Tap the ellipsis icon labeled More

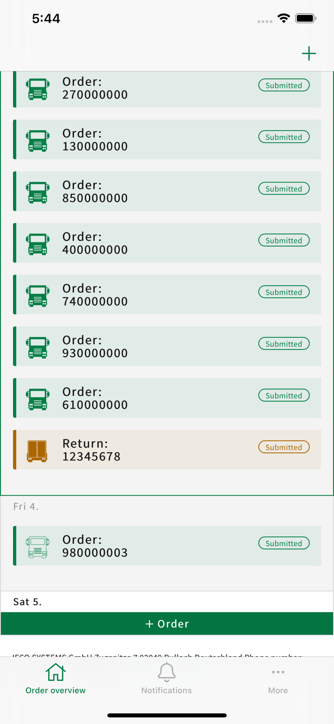pyautogui.click(x=278, y=672)
